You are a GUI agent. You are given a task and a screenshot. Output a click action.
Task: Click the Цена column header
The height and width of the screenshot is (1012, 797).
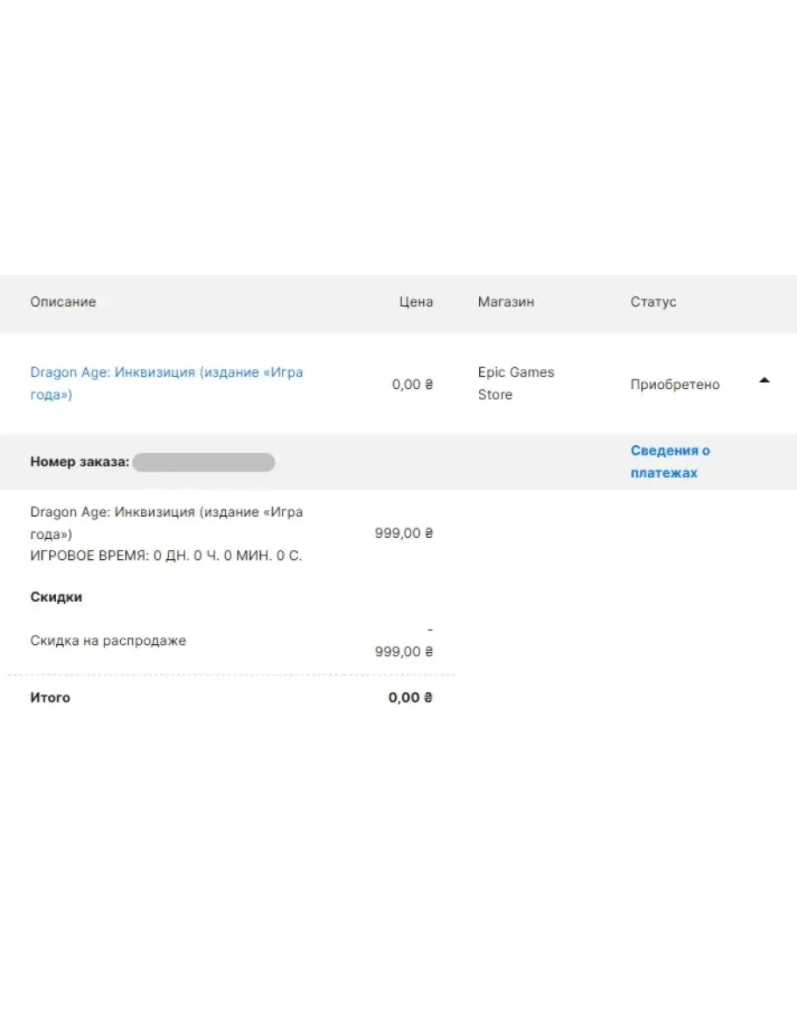coord(416,301)
